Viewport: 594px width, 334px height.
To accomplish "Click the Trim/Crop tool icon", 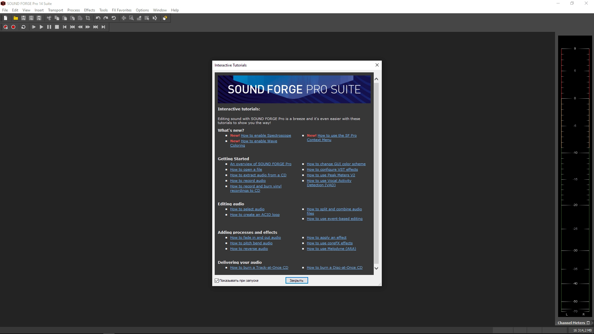I will tap(88, 18).
